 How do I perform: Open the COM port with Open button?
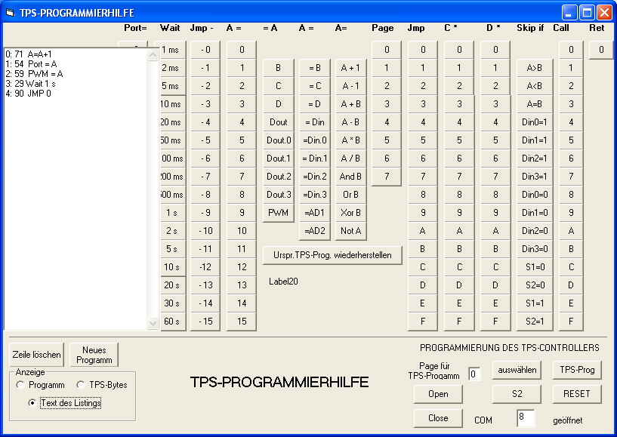(x=438, y=394)
